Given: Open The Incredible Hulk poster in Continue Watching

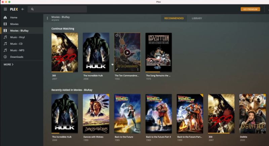Looking at the screenshot, I should point(96,52).
